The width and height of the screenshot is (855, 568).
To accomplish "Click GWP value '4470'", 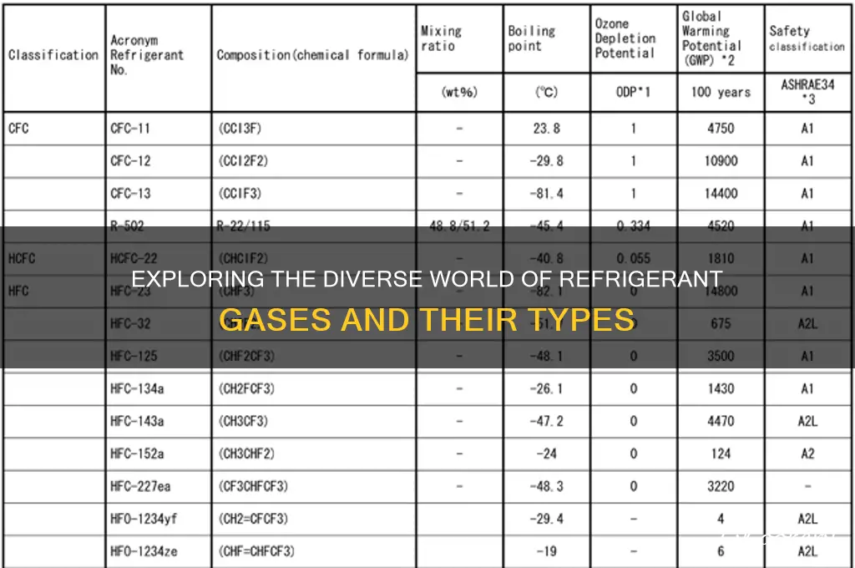I will [x=721, y=421].
